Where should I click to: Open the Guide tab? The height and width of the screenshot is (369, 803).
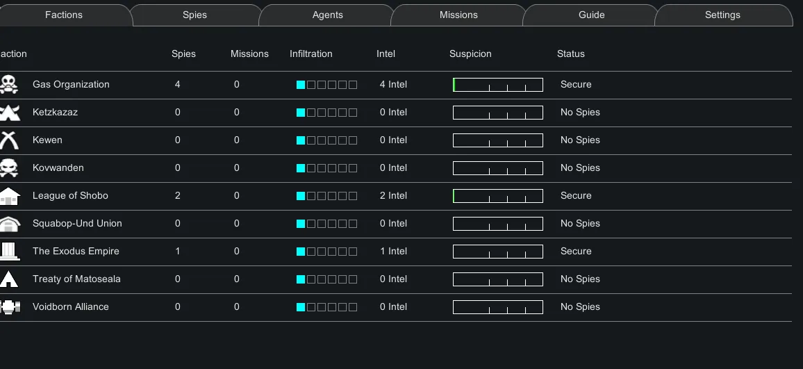(591, 15)
